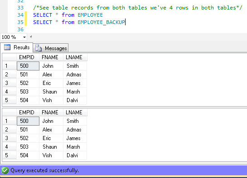Click James cell in first result grid
The width and height of the screenshot is (247, 178).
tap(75, 83)
